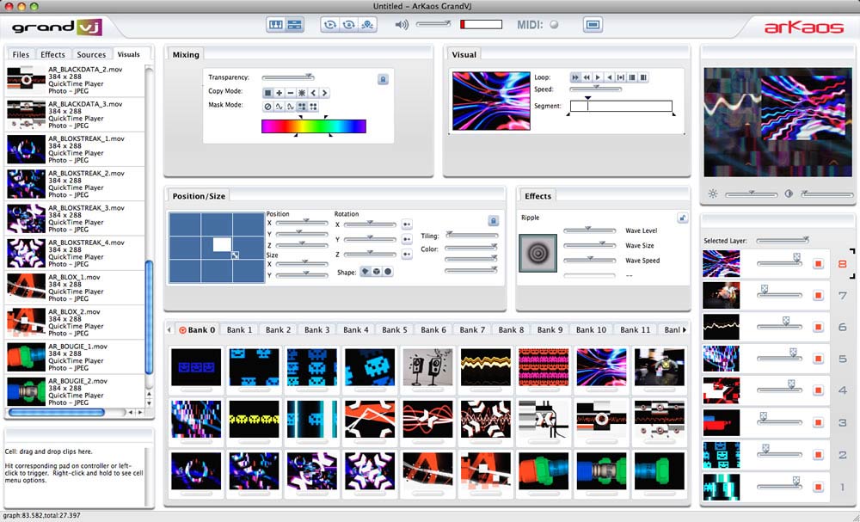Click the second circular reset icon in toolbar
This screenshot has height=522, width=860.
click(349, 25)
